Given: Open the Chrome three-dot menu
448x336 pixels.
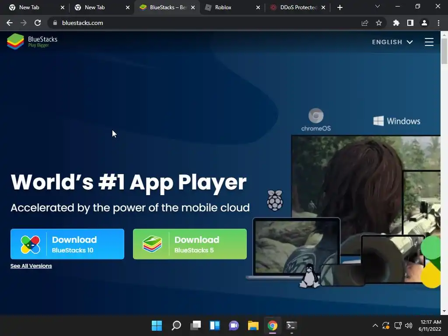Looking at the screenshot, I should [438, 23].
